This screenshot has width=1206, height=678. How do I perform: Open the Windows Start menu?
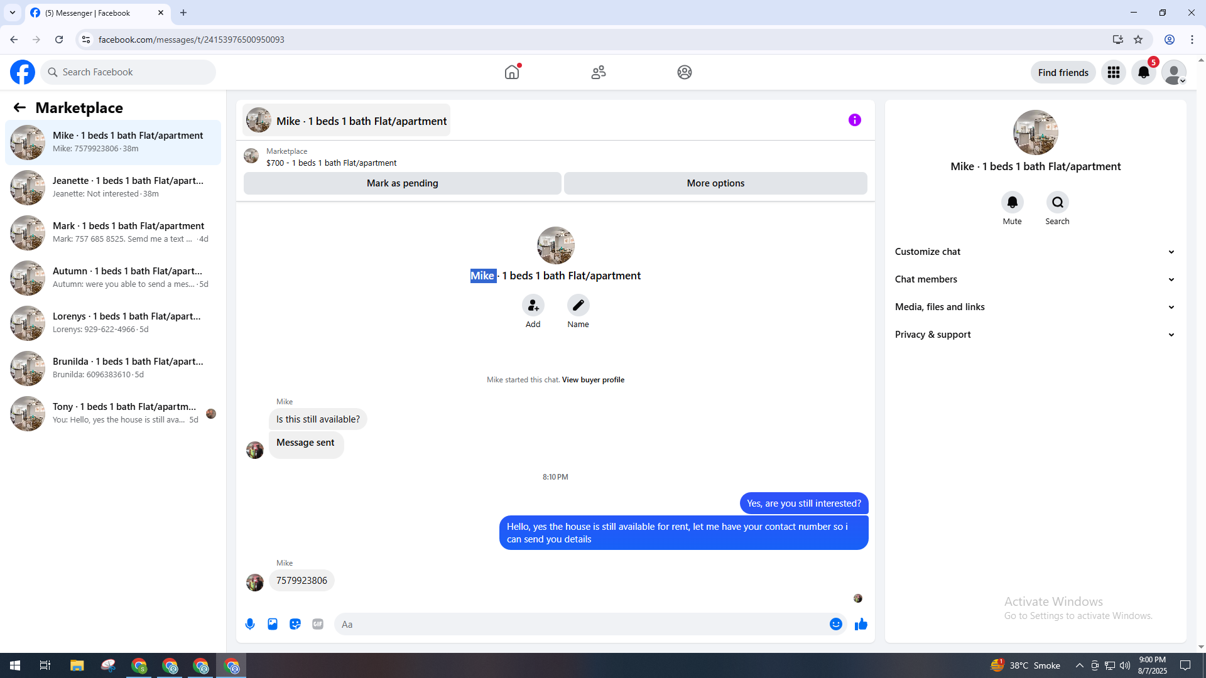click(x=15, y=665)
